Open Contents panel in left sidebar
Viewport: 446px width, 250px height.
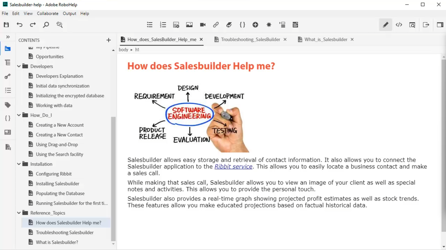8,49
